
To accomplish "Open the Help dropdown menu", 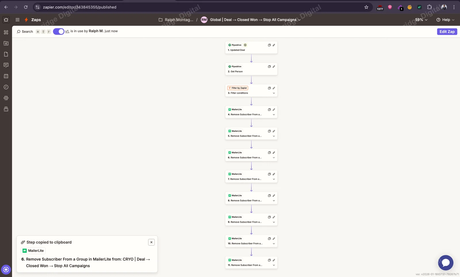I will click(x=445, y=20).
